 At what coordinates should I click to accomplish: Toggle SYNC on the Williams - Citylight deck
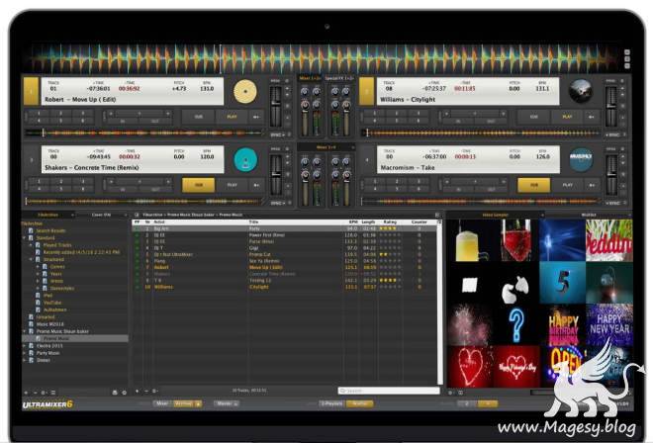pyautogui.click(x=613, y=134)
